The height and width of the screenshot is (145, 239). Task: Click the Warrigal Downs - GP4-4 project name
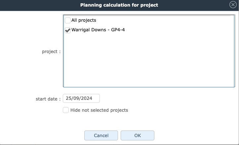tap(98, 30)
